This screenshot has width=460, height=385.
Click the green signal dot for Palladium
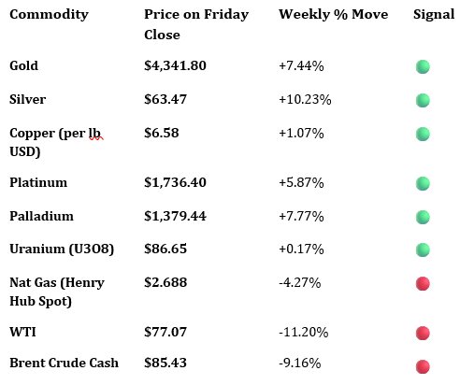pos(423,217)
